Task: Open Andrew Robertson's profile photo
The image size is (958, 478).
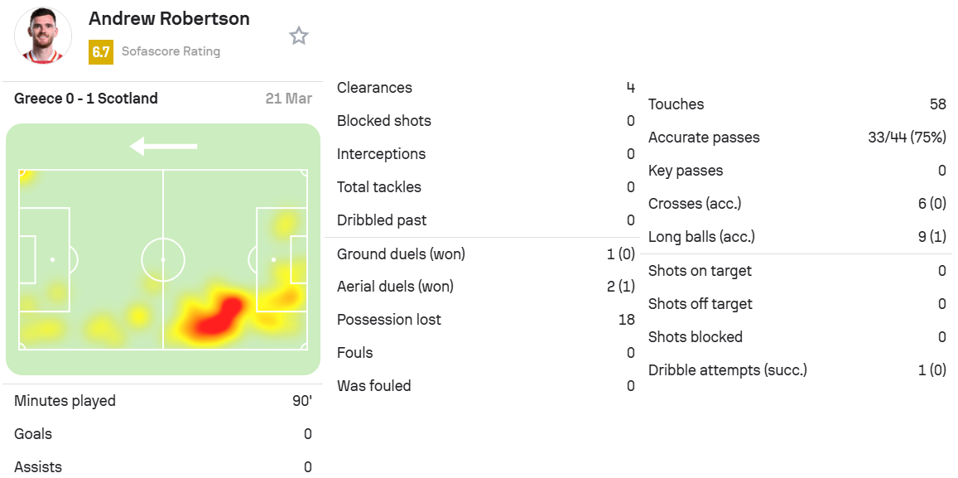Action: point(43,35)
